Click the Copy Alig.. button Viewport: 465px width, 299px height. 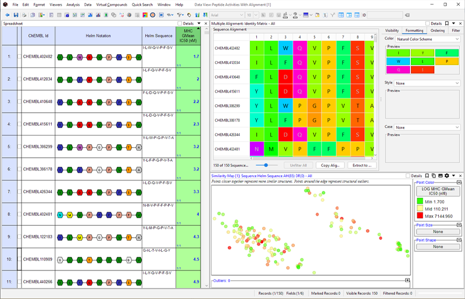coord(330,165)
